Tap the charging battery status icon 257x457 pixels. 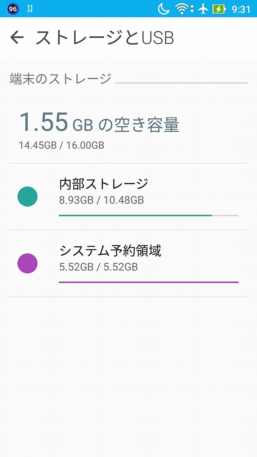tap(219, 8)
